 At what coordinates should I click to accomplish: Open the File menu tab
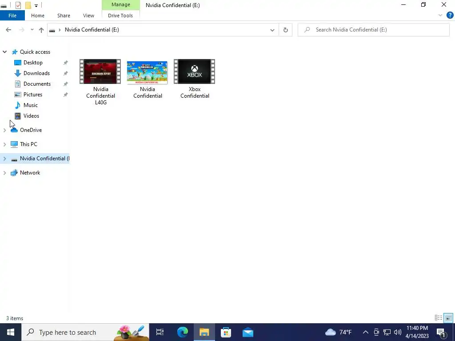point(12,16)
